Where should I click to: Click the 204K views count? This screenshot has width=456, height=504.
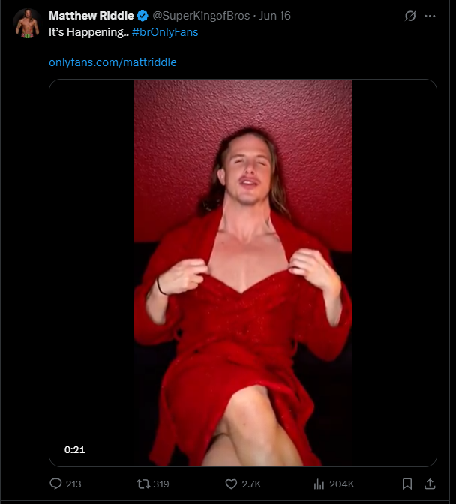click(x=342, y=484)
